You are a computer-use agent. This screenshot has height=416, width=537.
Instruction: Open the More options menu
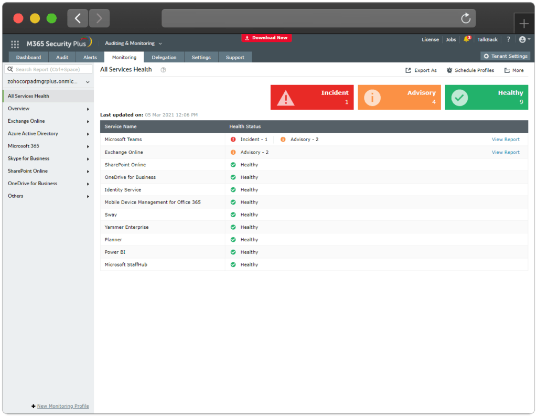click(x=514, y=70)
